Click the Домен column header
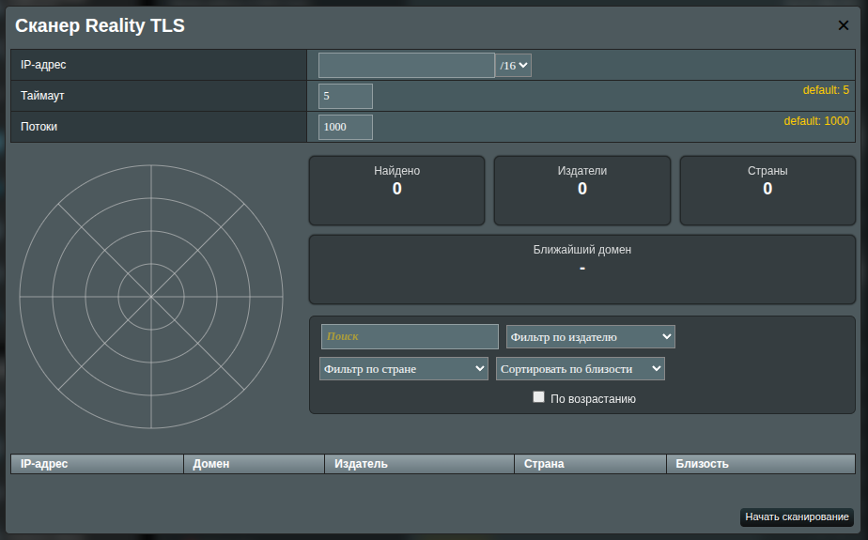The height and width of the screenshot is (540, 868). point(254,464)
